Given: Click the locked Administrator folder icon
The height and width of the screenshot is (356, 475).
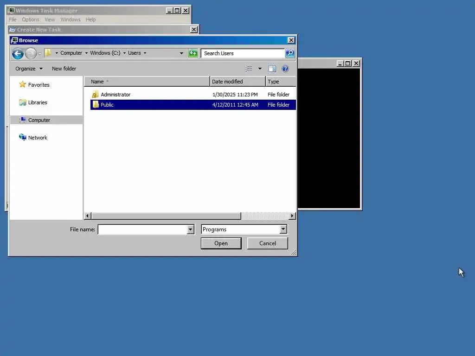Looking at the screenshot, I should point(95,95).
